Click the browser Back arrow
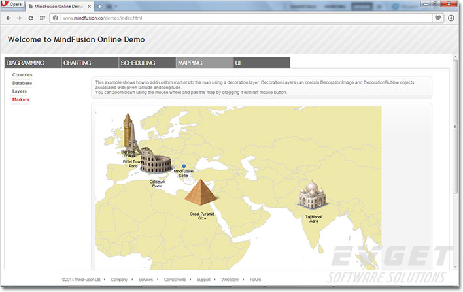The height and width of the screenshot is (292, 463). pos(9,18)
